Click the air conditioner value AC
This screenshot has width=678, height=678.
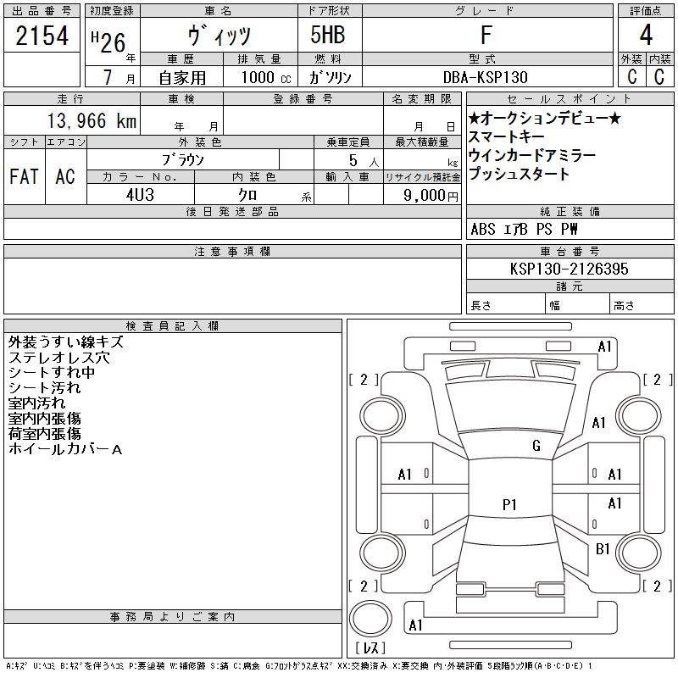[65, 176]
